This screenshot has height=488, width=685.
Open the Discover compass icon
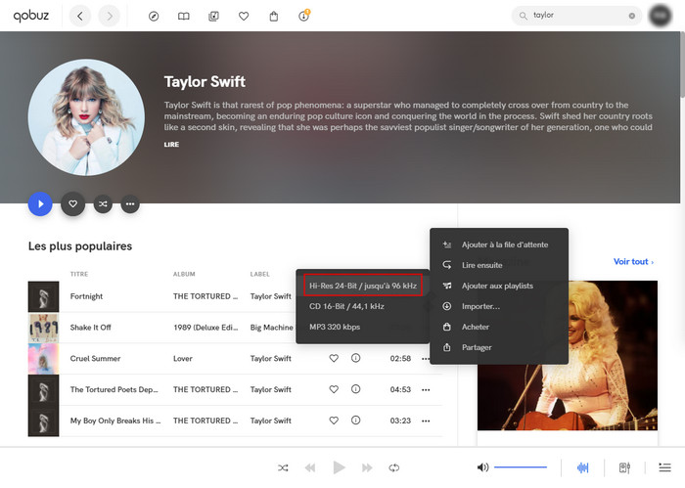[154, 16]
